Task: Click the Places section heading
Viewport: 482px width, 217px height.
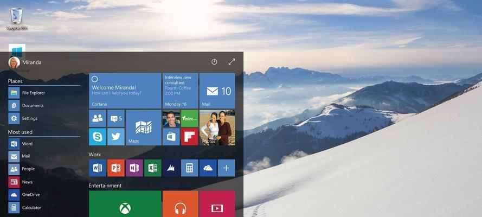Action: point(15,81)
